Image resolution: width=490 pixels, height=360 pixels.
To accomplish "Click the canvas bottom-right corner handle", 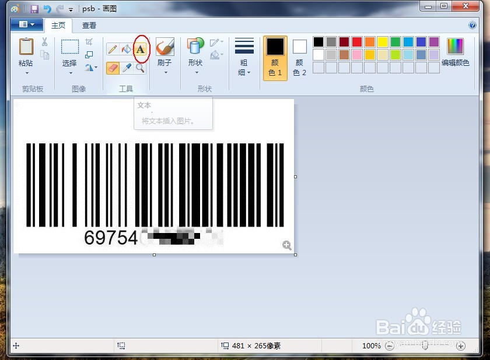I will tap(296, 255).
